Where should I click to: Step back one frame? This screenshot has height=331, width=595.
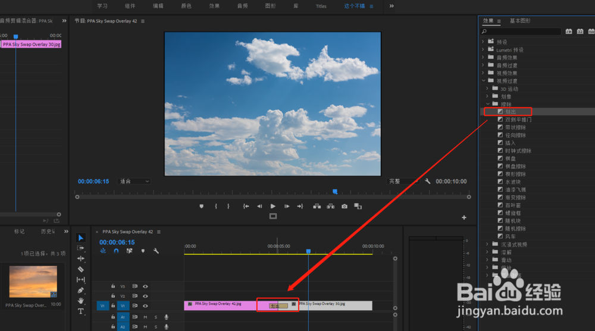(x=259, y=206)
